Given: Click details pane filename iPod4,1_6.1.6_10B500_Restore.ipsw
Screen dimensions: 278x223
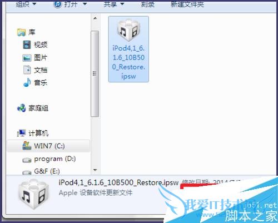Looking at the screenshot, I should pyautogui.click(x=118, y=182).
